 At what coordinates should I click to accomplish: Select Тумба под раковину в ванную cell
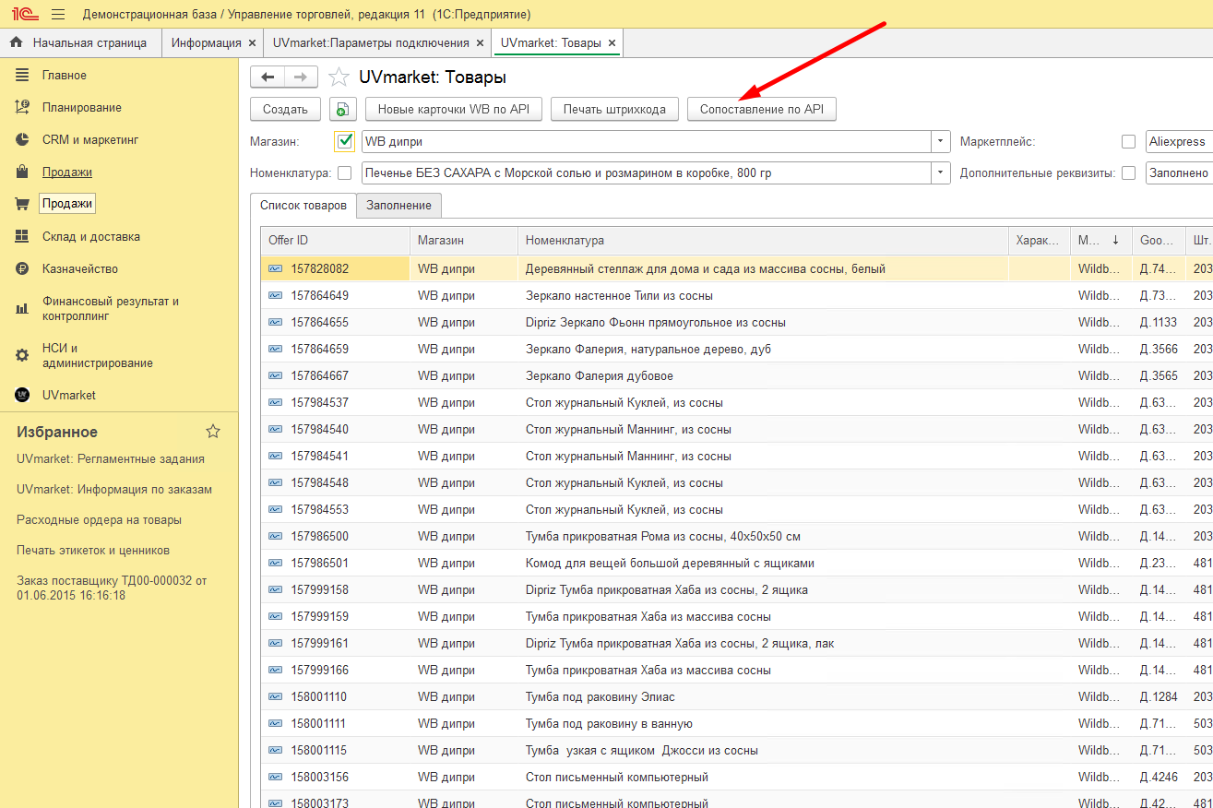pyautogui.click(x=763, y=723)
